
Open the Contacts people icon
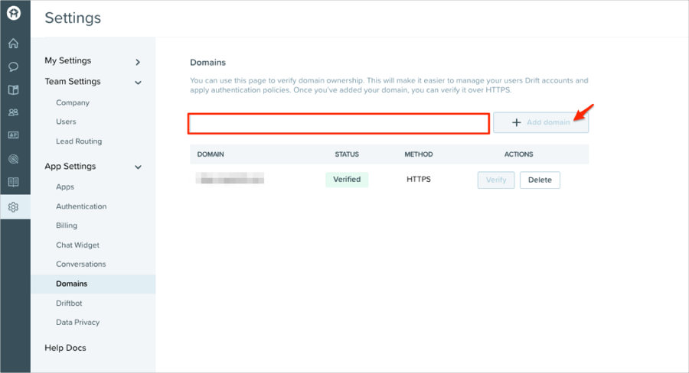pos(14,112)
